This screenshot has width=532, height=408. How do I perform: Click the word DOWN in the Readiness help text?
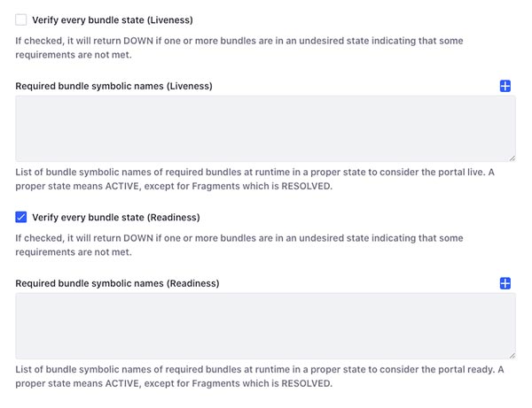coord(138,238)
